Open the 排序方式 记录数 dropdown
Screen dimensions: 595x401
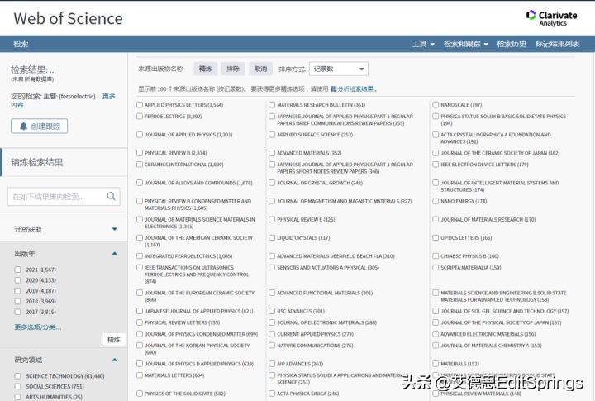[339, 69]
